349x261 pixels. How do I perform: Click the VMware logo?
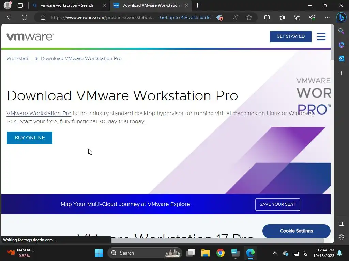click(x=30, y=37)
